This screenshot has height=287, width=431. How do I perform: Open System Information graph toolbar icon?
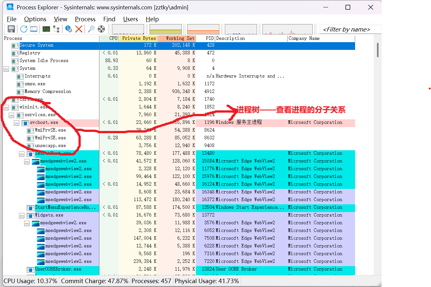[46, 29]
